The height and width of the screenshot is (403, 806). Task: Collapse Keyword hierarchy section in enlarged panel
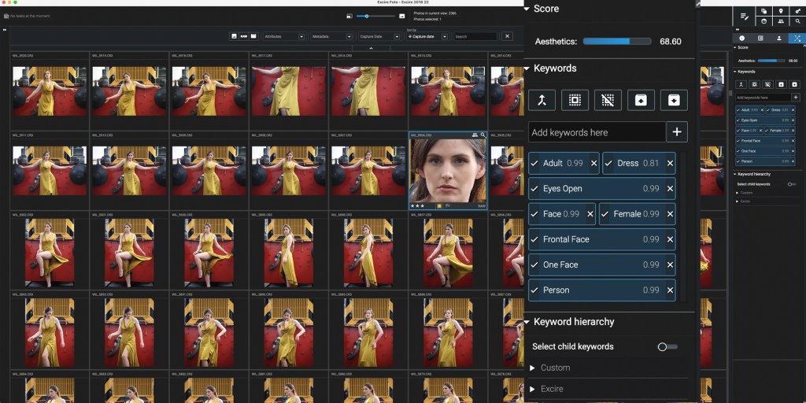(x=527, y=322)
